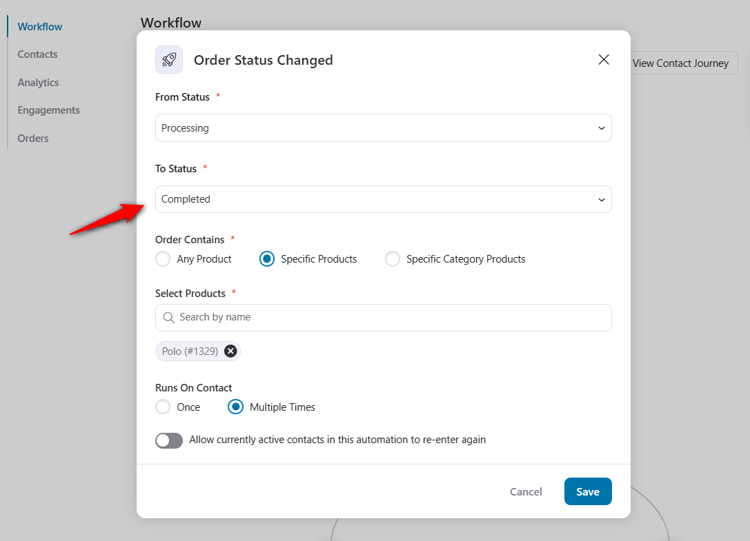Enable the allow active contacts re-enter toggle
Viewport: 750px width, 541px height.
[168, 440]
